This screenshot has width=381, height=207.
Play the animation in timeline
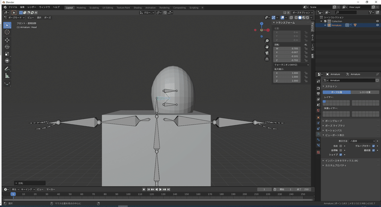160,189
